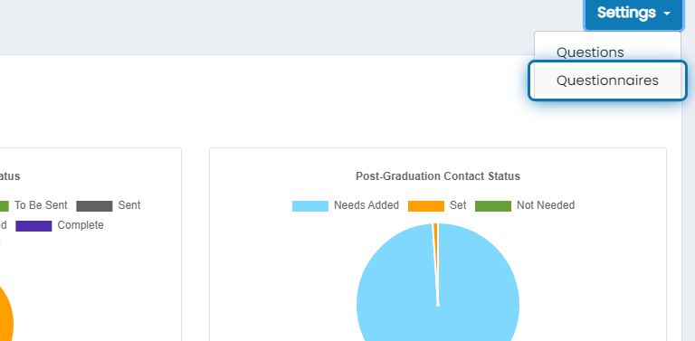The image size is (695, 341).
Task: Click the orange swatch next to Set
Action: (426, 206)
